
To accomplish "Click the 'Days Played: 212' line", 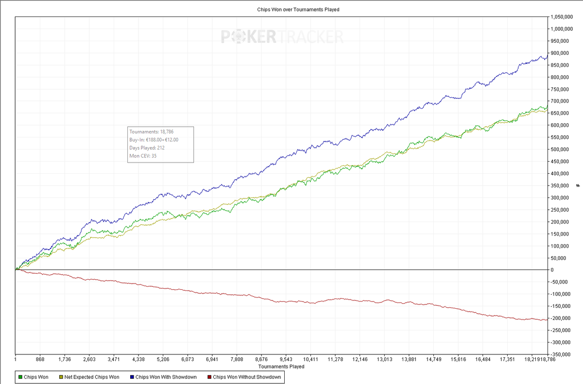I will [147, 148].
